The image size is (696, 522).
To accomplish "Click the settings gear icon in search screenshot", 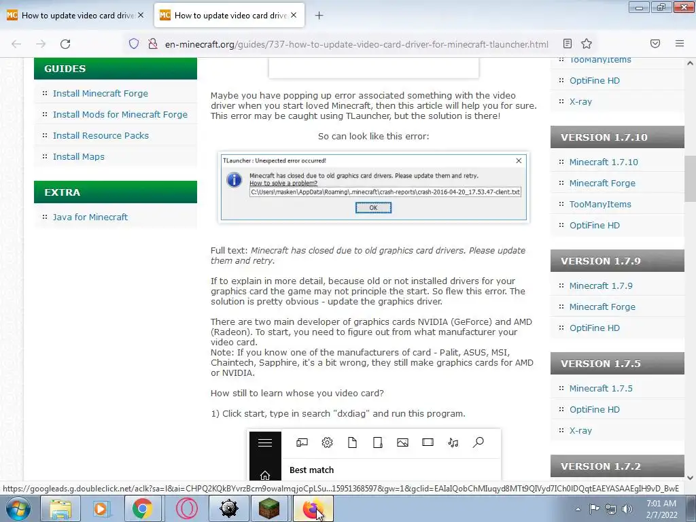I will 327,442.
